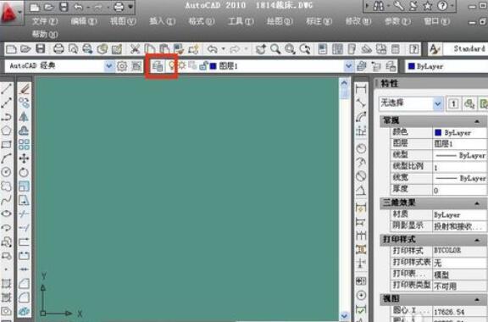This screenshot has height=322, width=488.
Task: Toggle the layer lock padlock icon
Action: (x=203, y=66)
